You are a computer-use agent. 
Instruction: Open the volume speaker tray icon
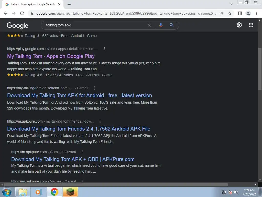tap(236, 192)
